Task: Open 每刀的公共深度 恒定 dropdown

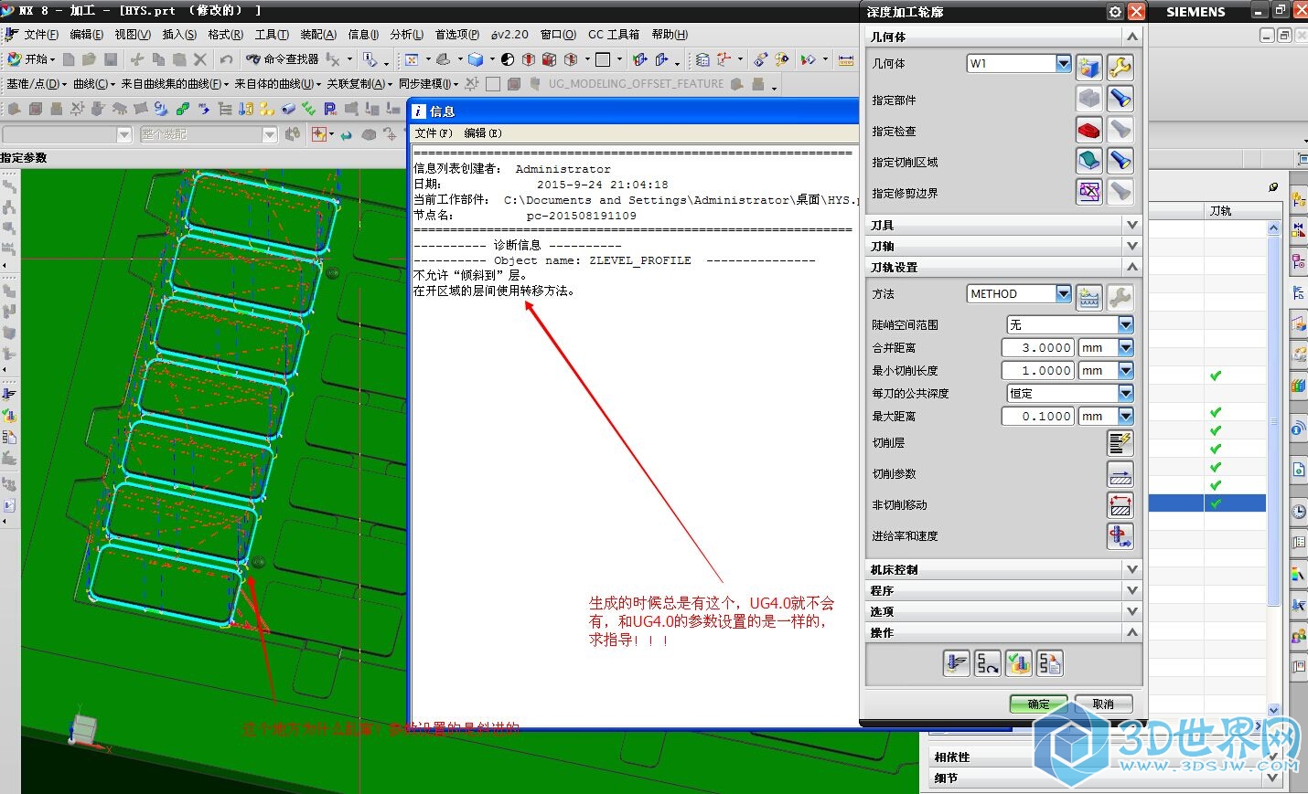Action: (1126, 393)
